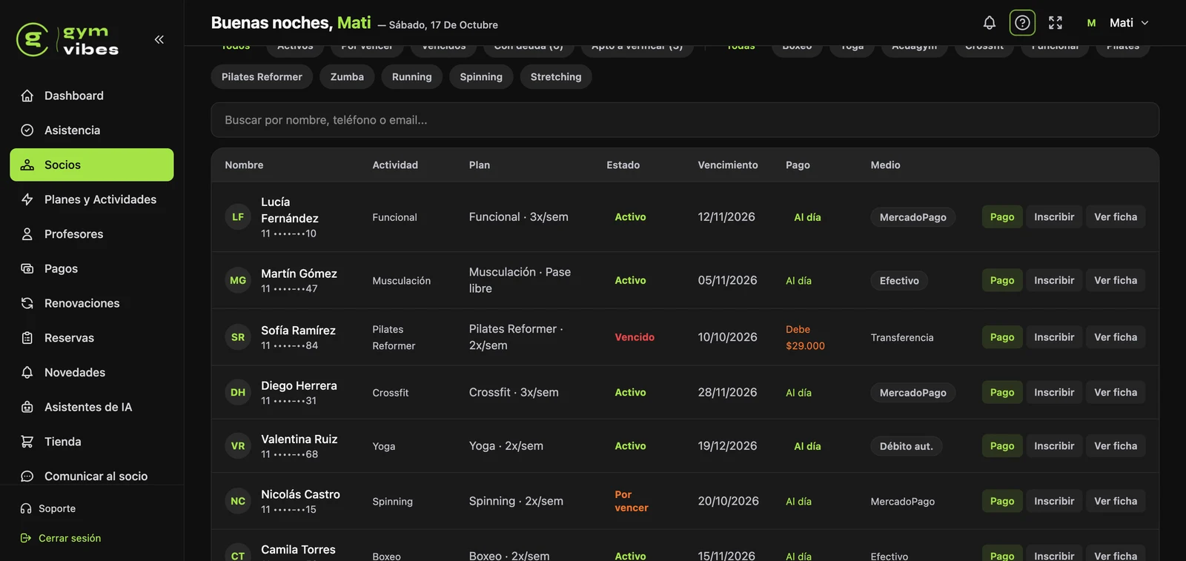Click the SR avatar of Sofía Ramírez
The height and width of the screenshot is (561, 1186).
click(x=238, y=337)
